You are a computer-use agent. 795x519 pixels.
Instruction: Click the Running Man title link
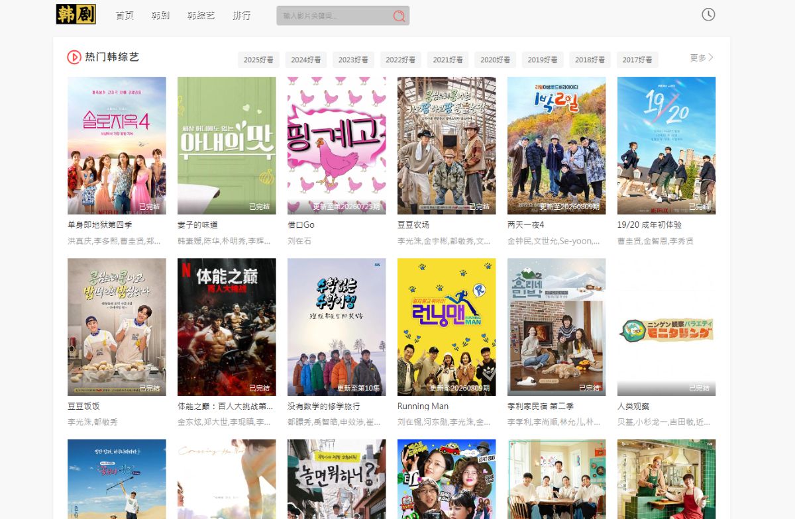tap(423, 406)
